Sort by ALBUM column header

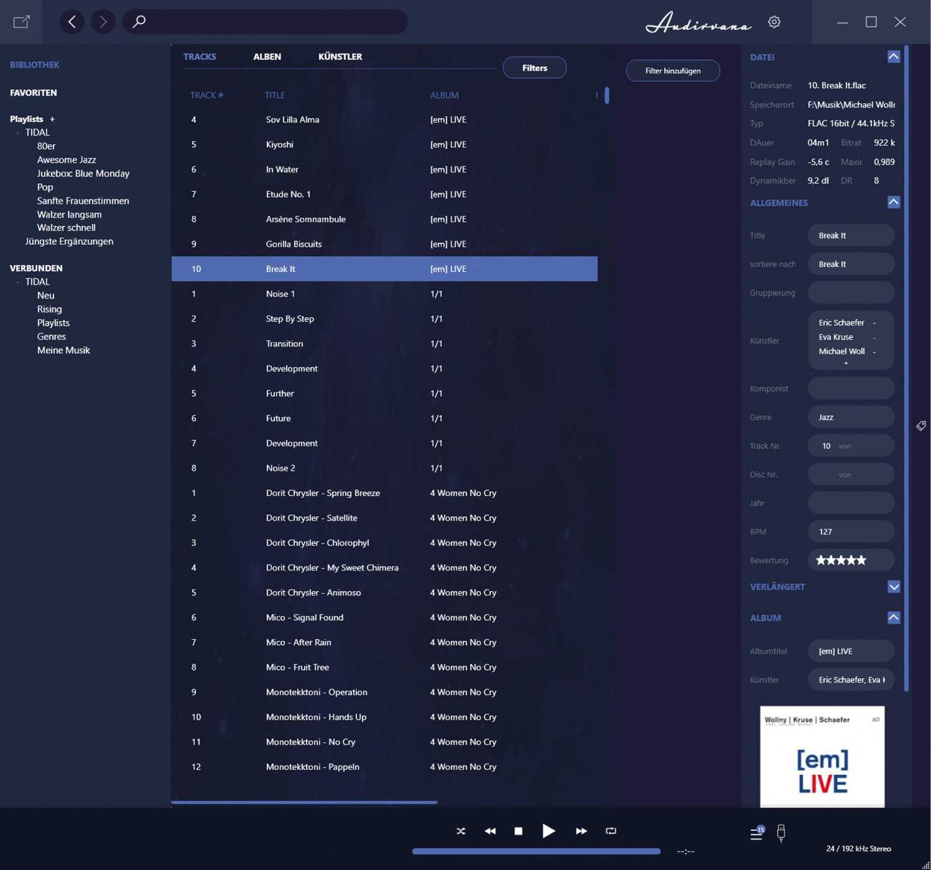point(444,95)
